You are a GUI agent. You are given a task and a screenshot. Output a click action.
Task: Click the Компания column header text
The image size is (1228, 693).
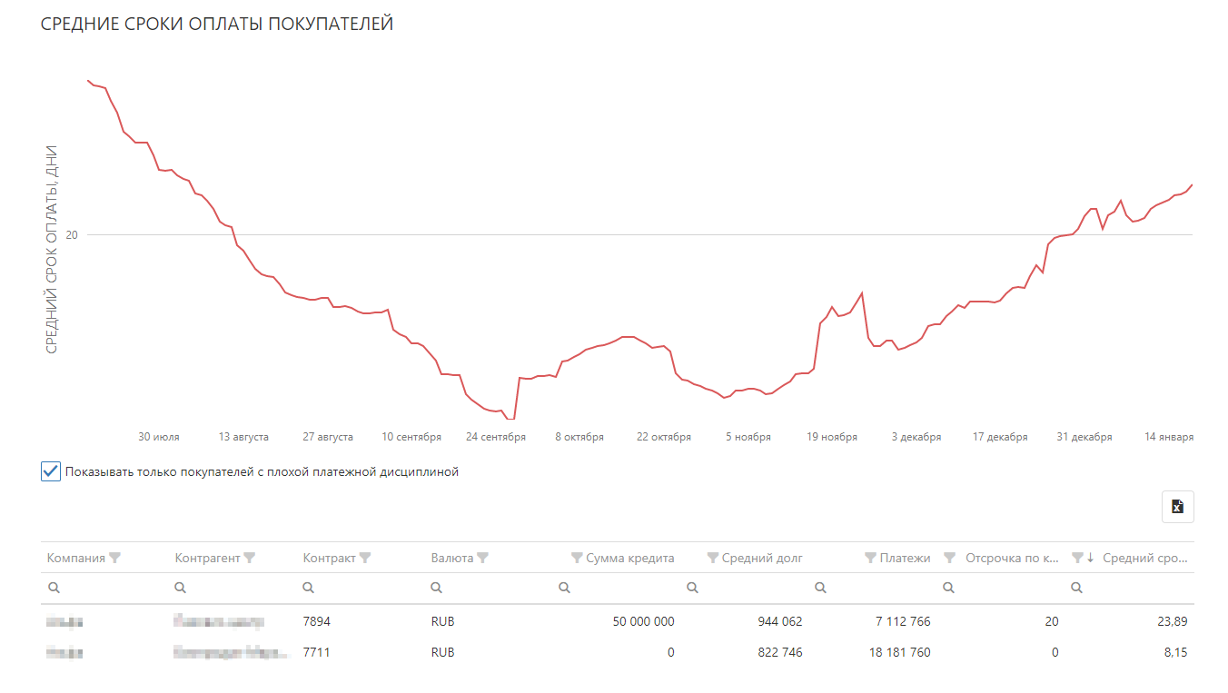pos(76,558)
